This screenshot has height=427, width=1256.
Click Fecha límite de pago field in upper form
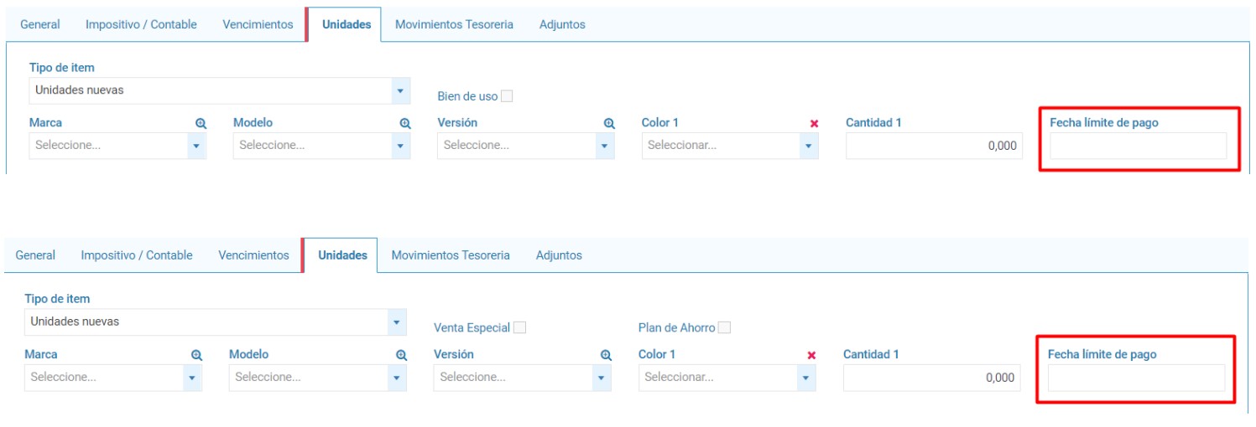pyautogui.click(x=1138, y=146)
